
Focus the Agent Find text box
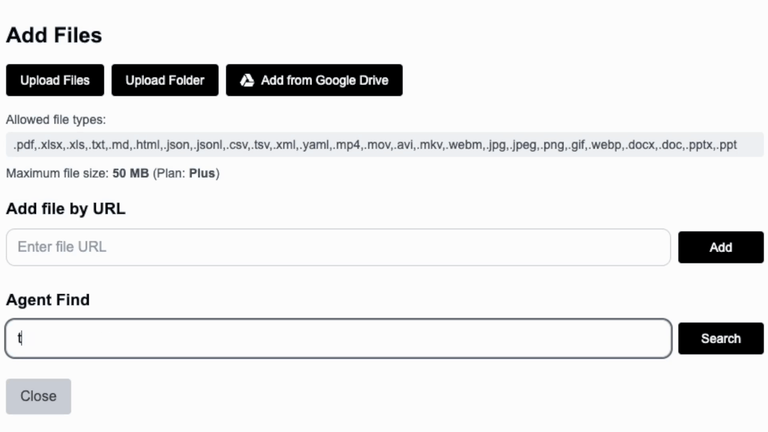[x=338, y=338]
